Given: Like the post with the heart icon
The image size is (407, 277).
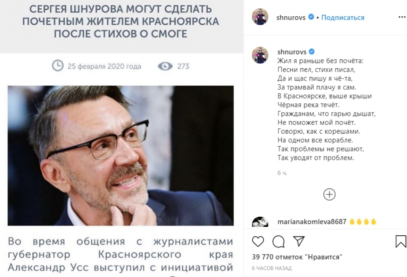Looking at the screenshot, I should click(x=258, y=241).
